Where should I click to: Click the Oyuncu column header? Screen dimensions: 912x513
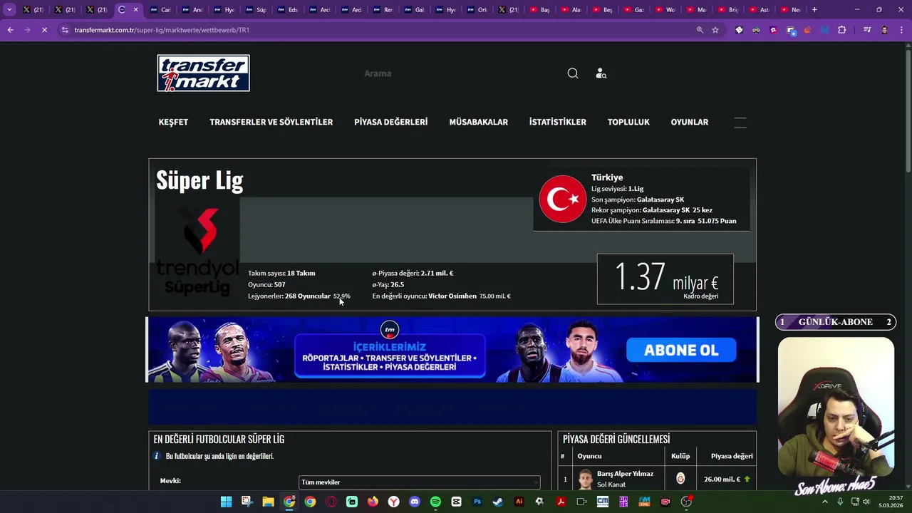tap(589, 456)
